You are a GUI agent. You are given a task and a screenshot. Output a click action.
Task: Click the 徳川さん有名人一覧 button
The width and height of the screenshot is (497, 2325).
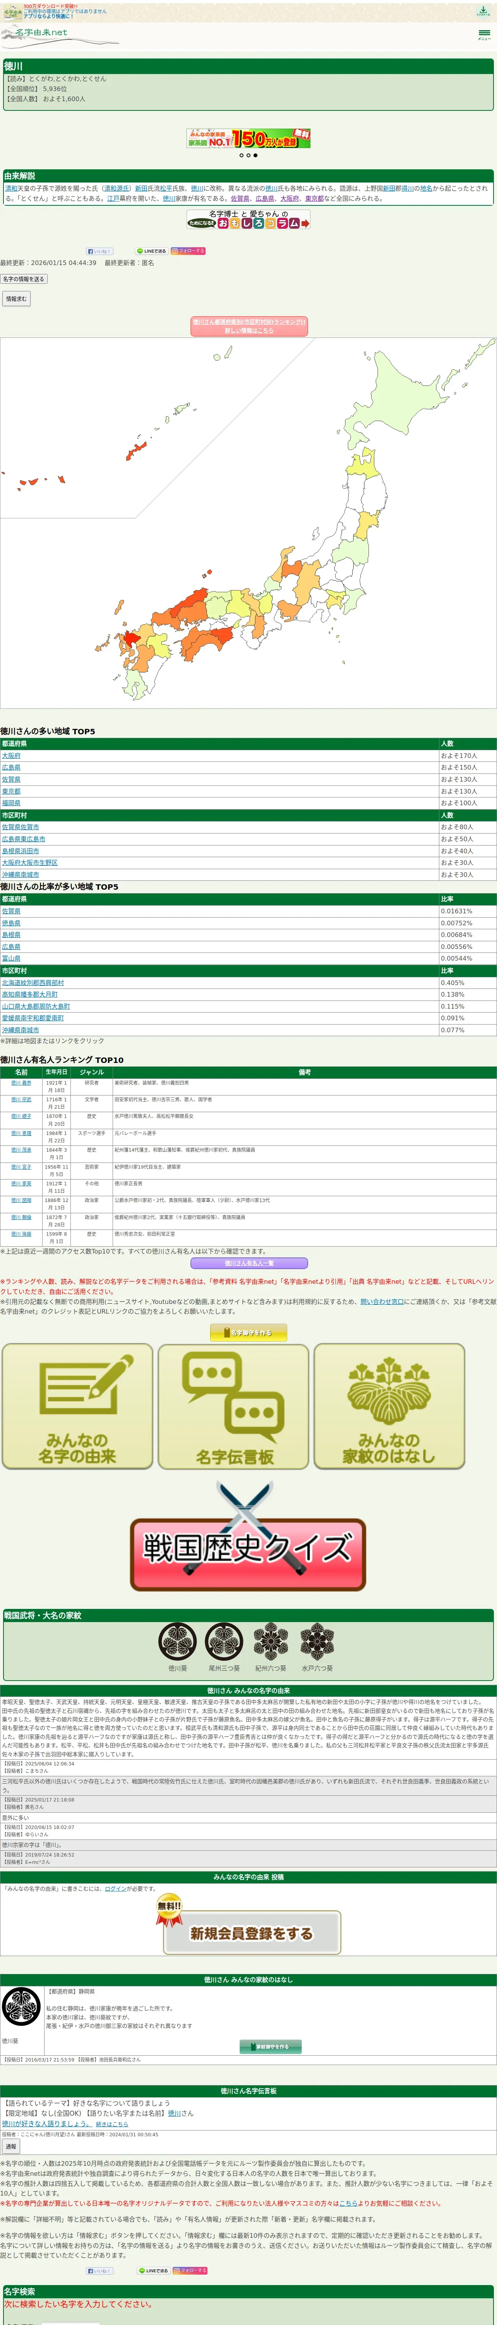(x=249, y=1264)
